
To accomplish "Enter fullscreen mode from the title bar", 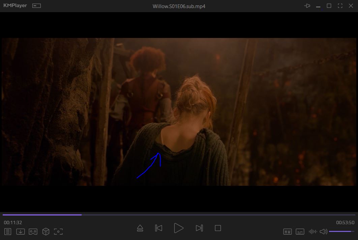I will click(340, 6).
